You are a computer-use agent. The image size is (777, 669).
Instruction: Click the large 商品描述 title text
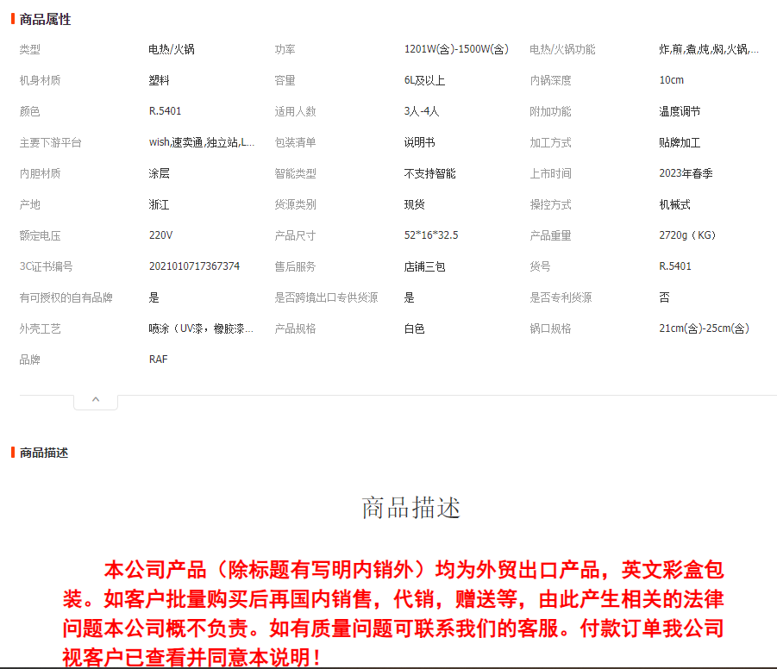[410, 508]
